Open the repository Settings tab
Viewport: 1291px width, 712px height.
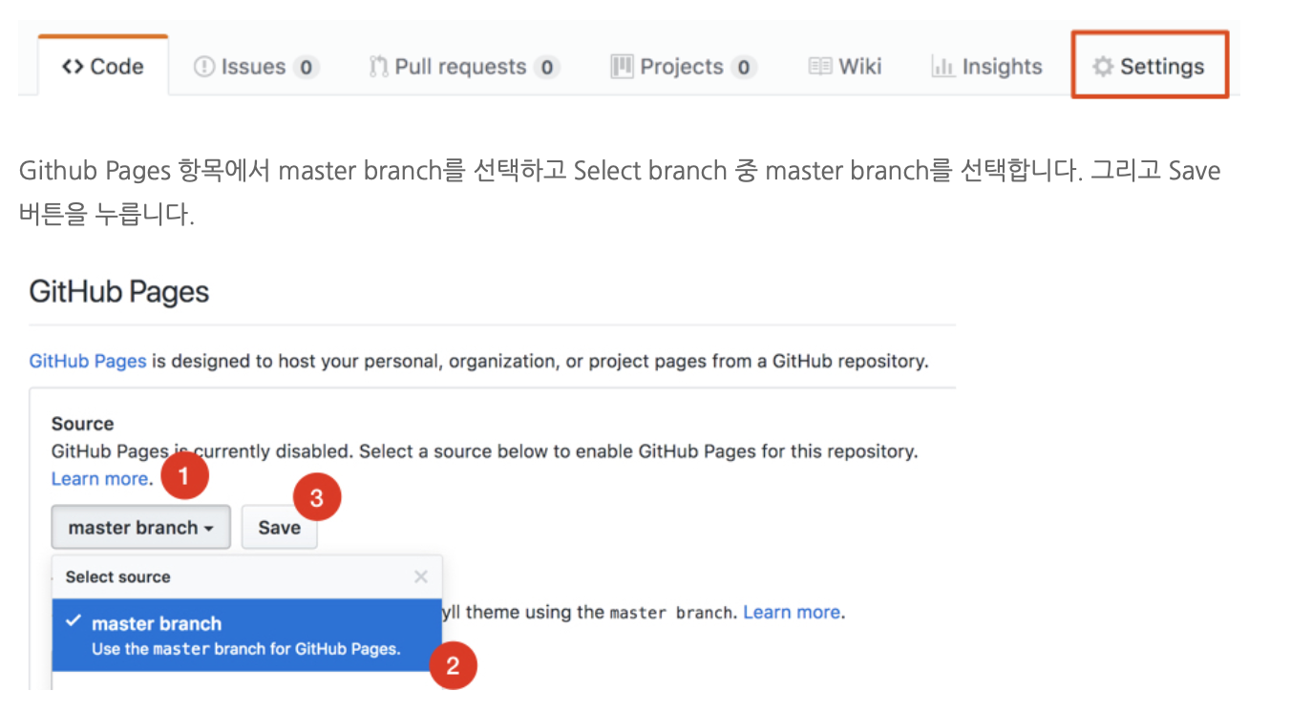tap(1150, 66)
